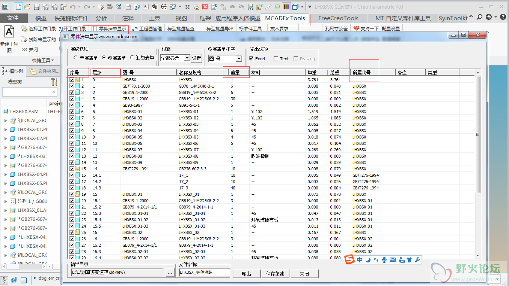Image resolution: width=509 pixels, height=286 pixels.
Task: Toggle the Excel output checkbox
Action: [251, 58]
